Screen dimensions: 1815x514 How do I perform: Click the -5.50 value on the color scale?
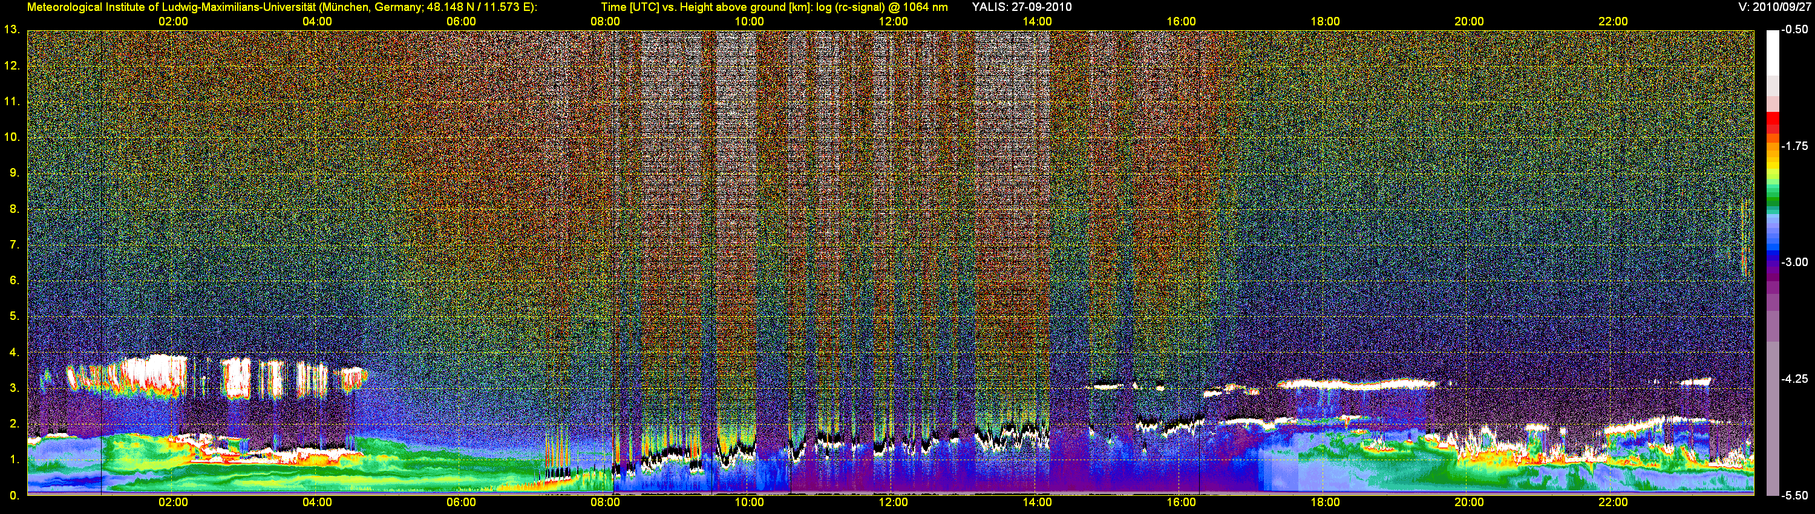pos(1794,496)
